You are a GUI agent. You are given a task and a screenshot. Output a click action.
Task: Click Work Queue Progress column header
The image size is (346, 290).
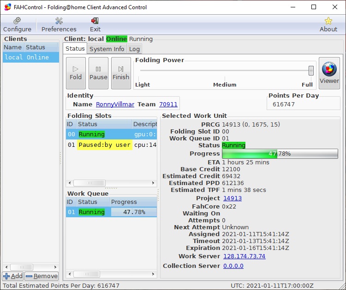(133, 202)
